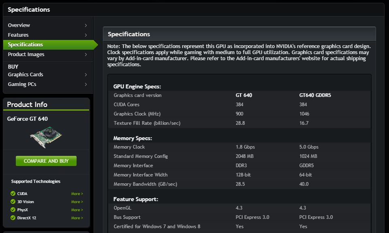Open the Graphics Cards buy link

[26, 75]
